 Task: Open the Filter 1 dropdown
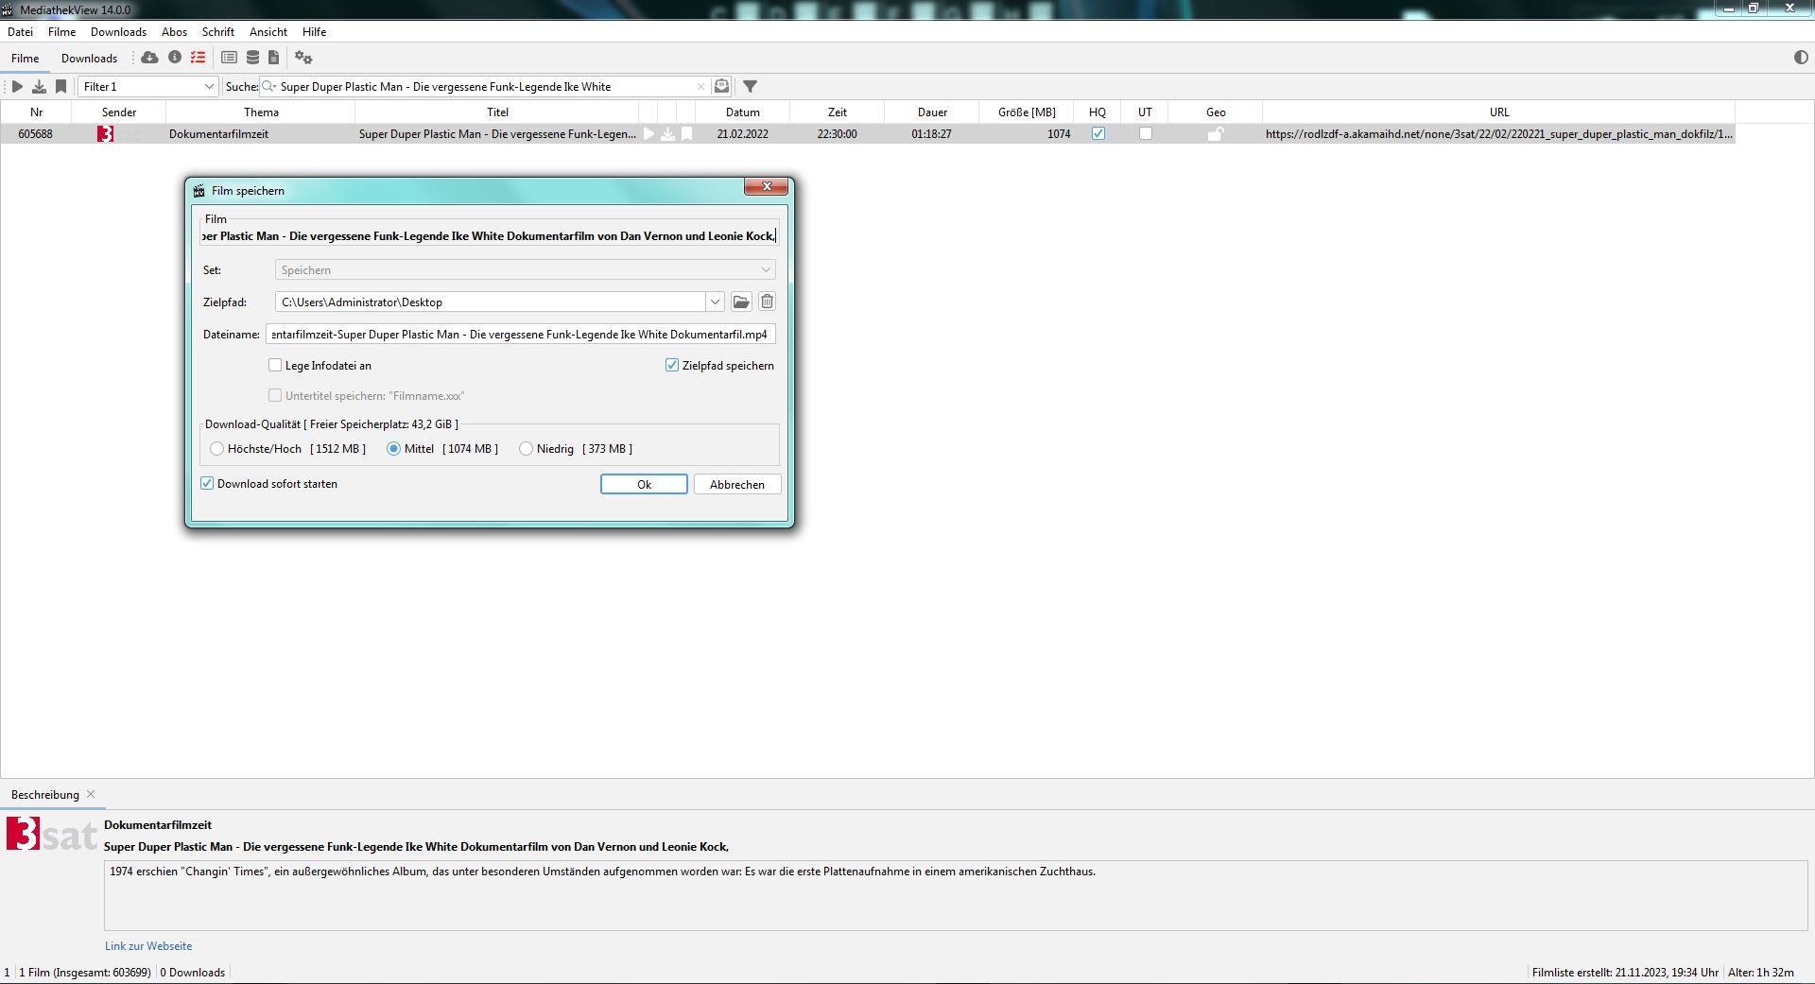148,86
